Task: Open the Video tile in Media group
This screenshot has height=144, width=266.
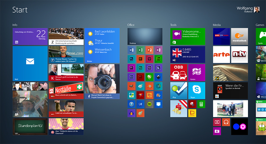Action: click(x=217, y=122)
